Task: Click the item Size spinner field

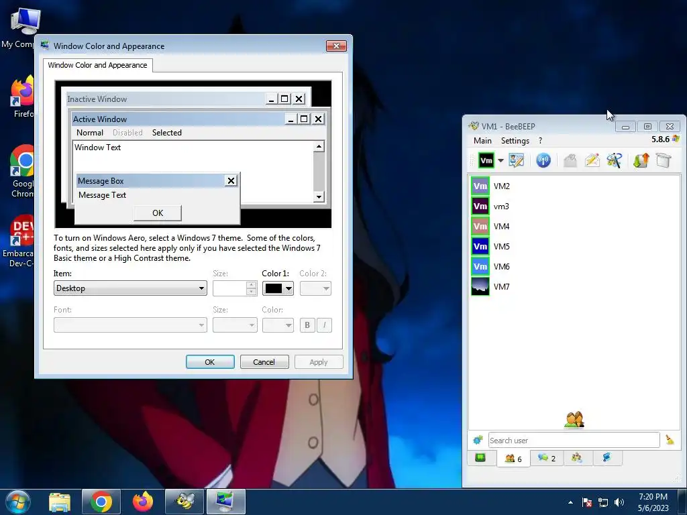Action: pyautogui.click(x=235, y=288)
